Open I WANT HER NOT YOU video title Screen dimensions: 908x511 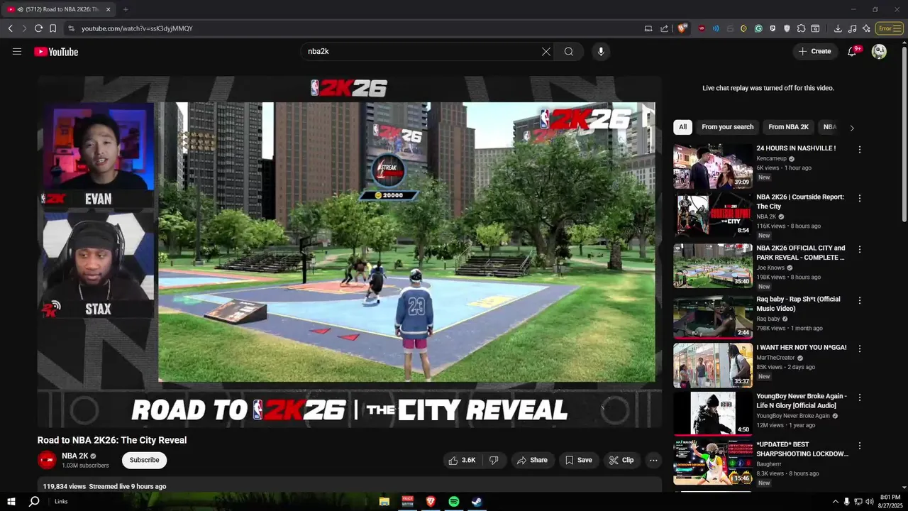802,348
